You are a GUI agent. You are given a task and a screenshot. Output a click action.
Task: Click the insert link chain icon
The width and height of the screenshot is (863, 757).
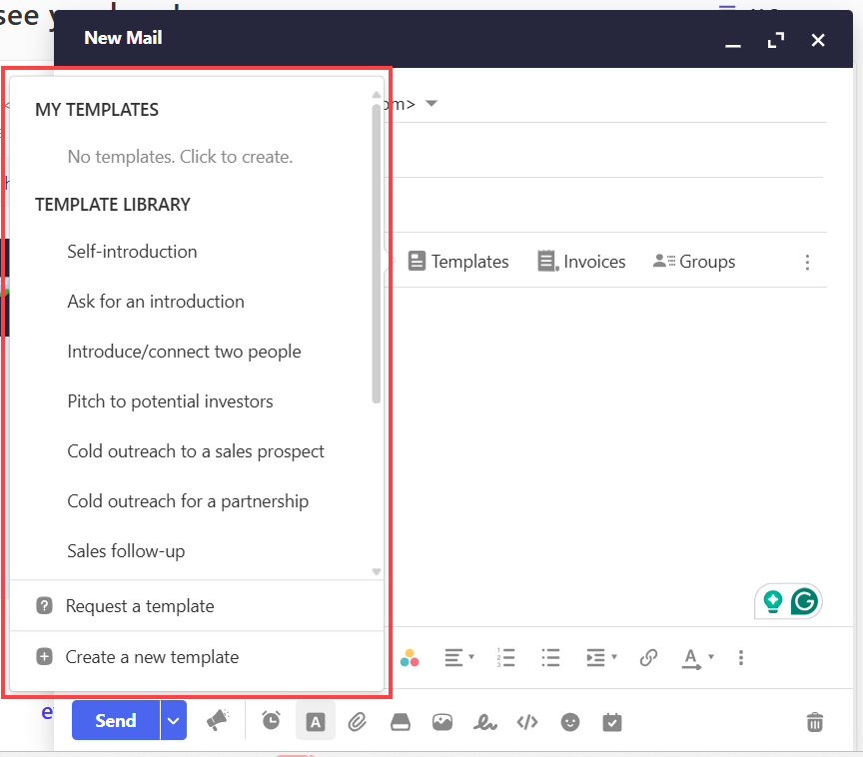tap(649, 657)
